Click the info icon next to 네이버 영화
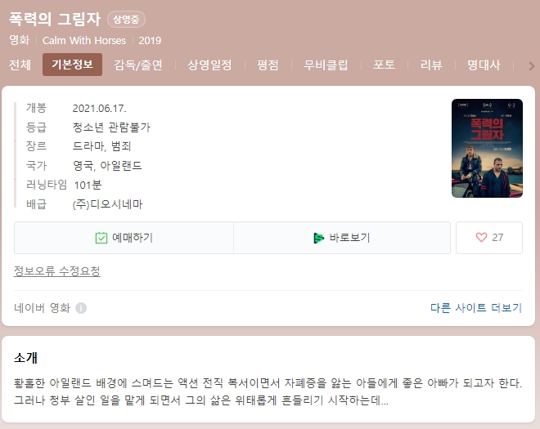Image resolution: width=540 pixels, height=429 pixels. pos(81,308)
